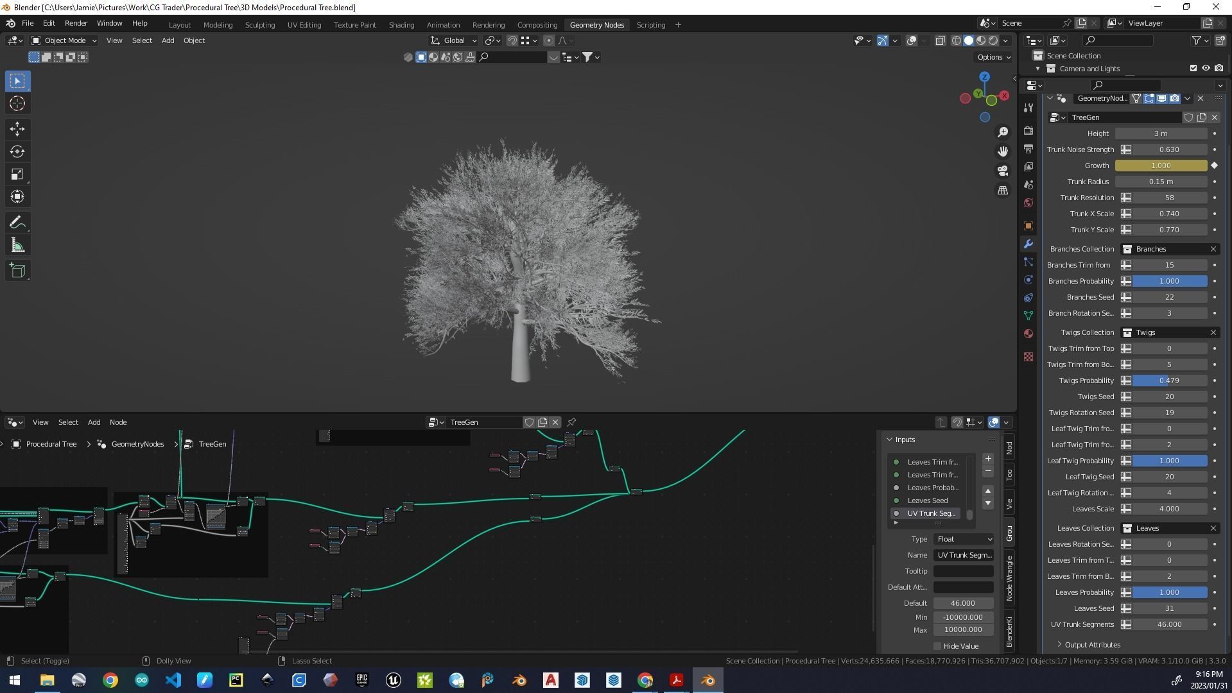Select the Annotate tool
The width and height of the screenshot is (1232, 693).
(17, 223)
